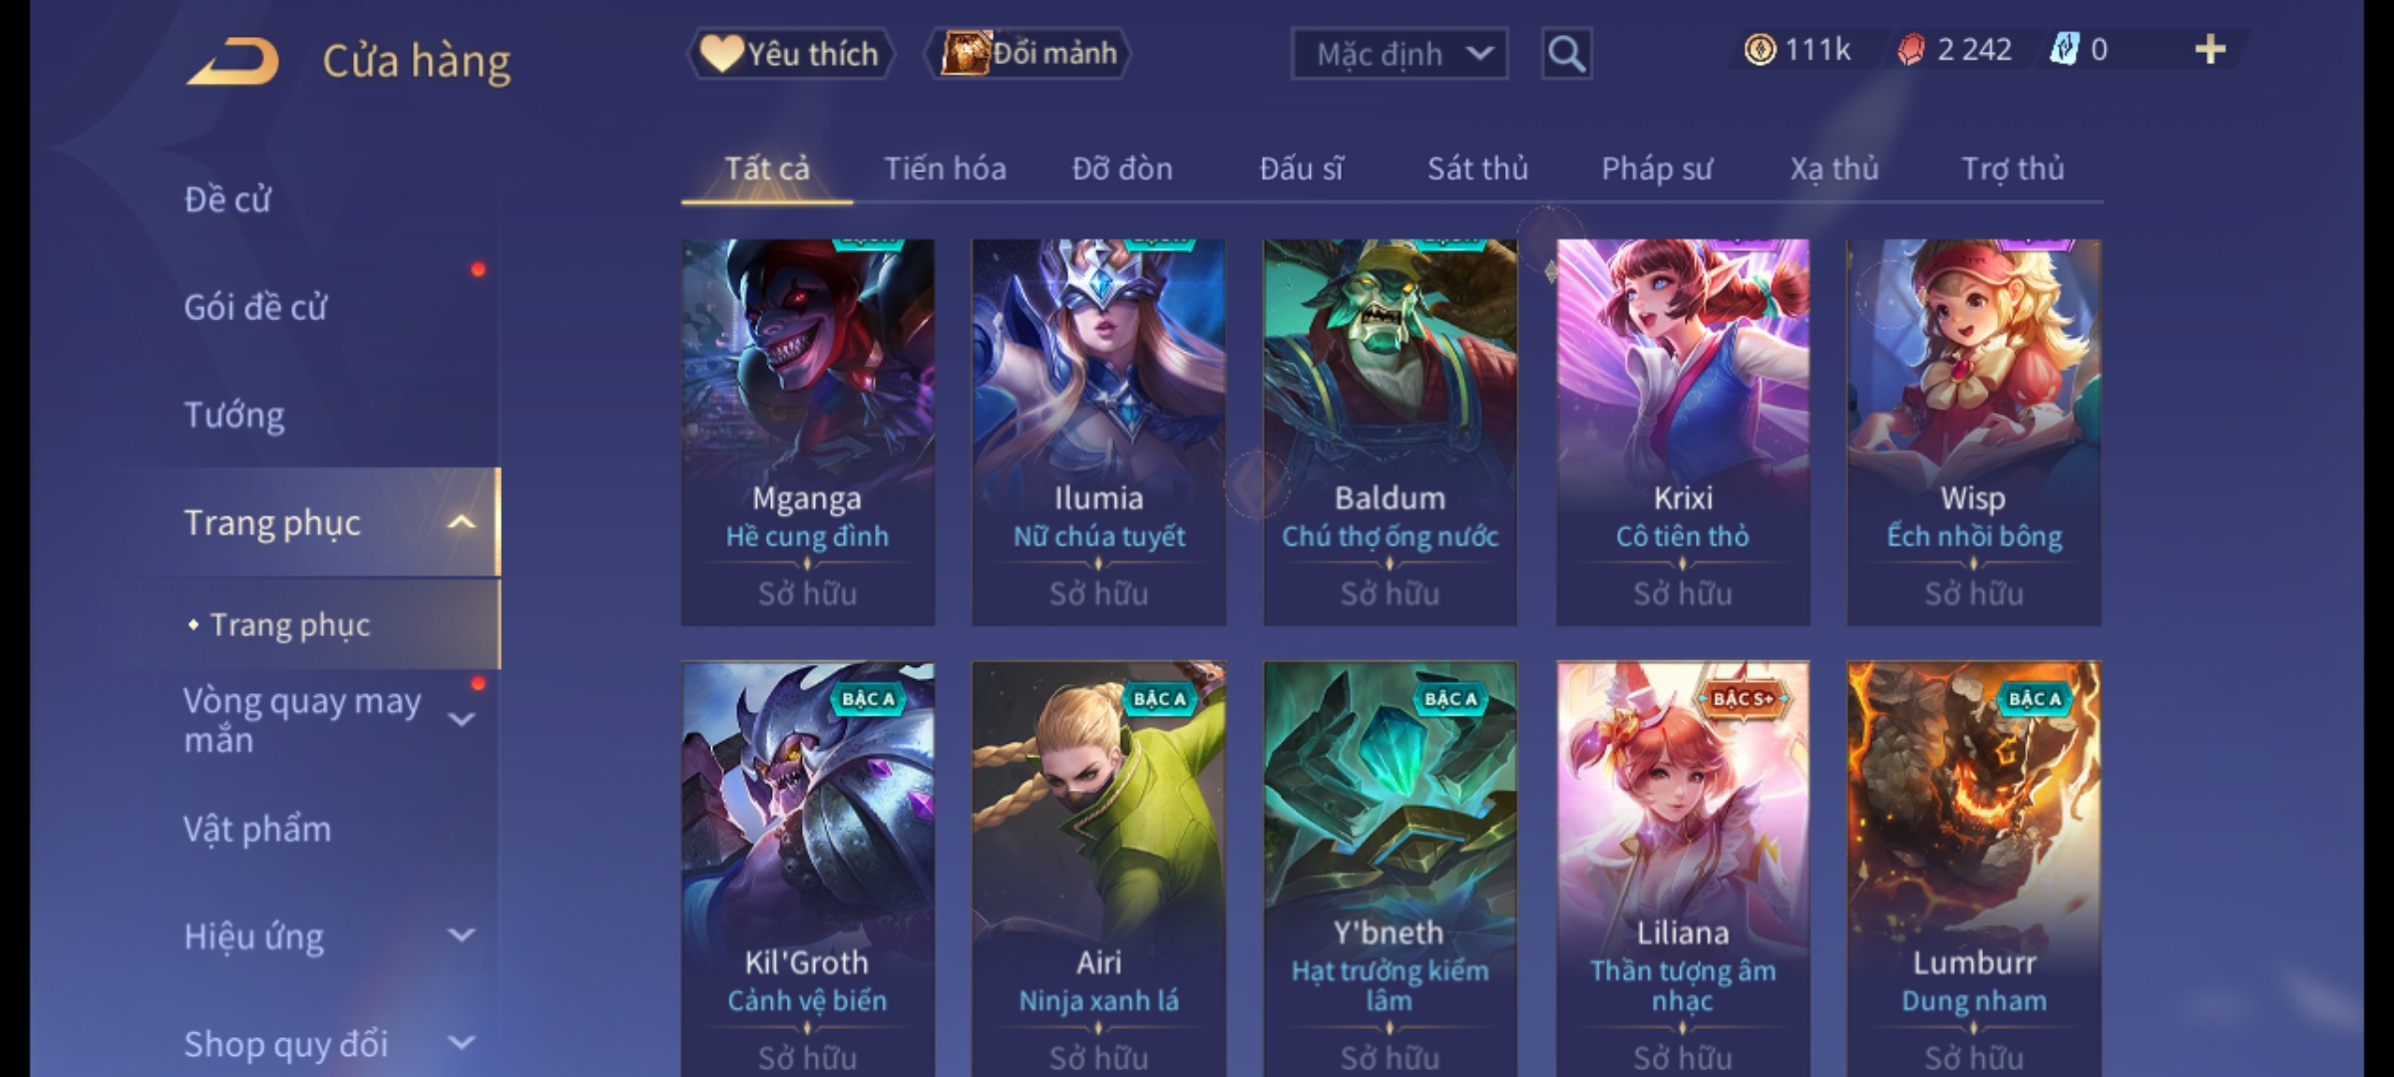Select the Tiến hóa tab
This screenshot has height=1077, width=2394.
[945, 169]
